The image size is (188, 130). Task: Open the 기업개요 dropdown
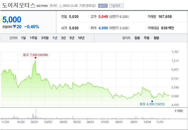point(116,6)
